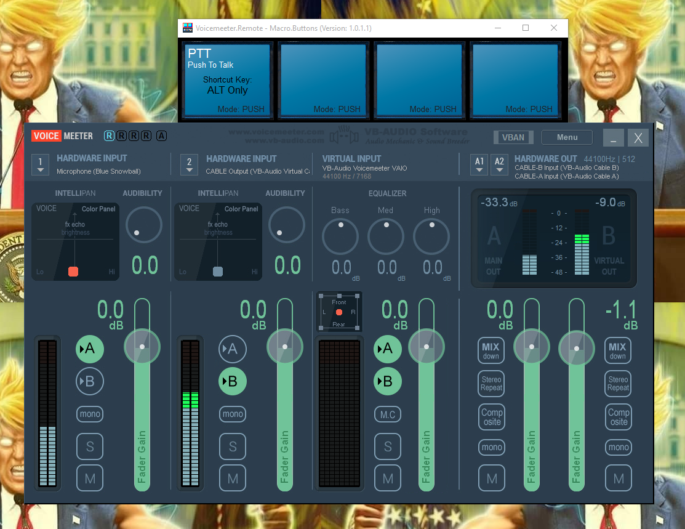Enable mono on bus B
This screenshot has width=685, height=529.
point(619,447)
